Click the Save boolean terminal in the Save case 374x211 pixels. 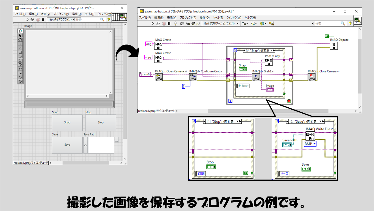coord(306,169)
